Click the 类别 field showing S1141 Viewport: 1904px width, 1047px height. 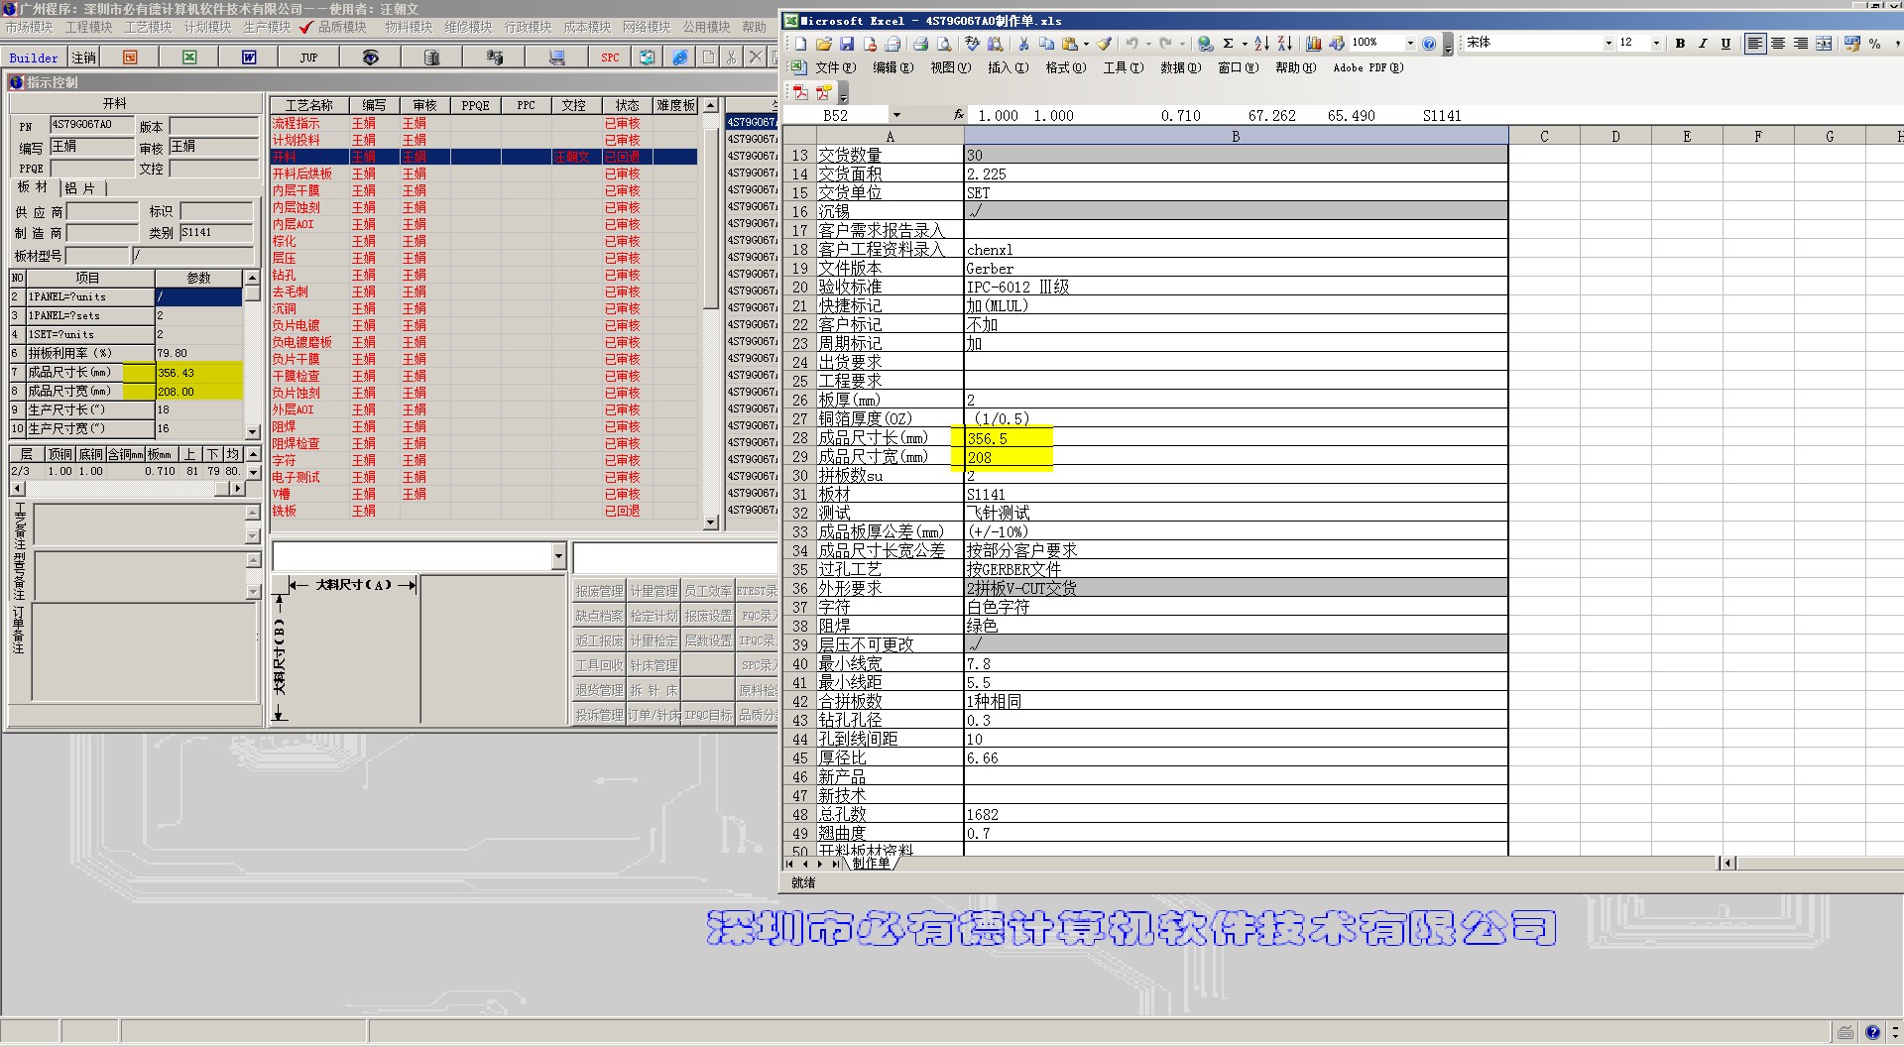217,233
